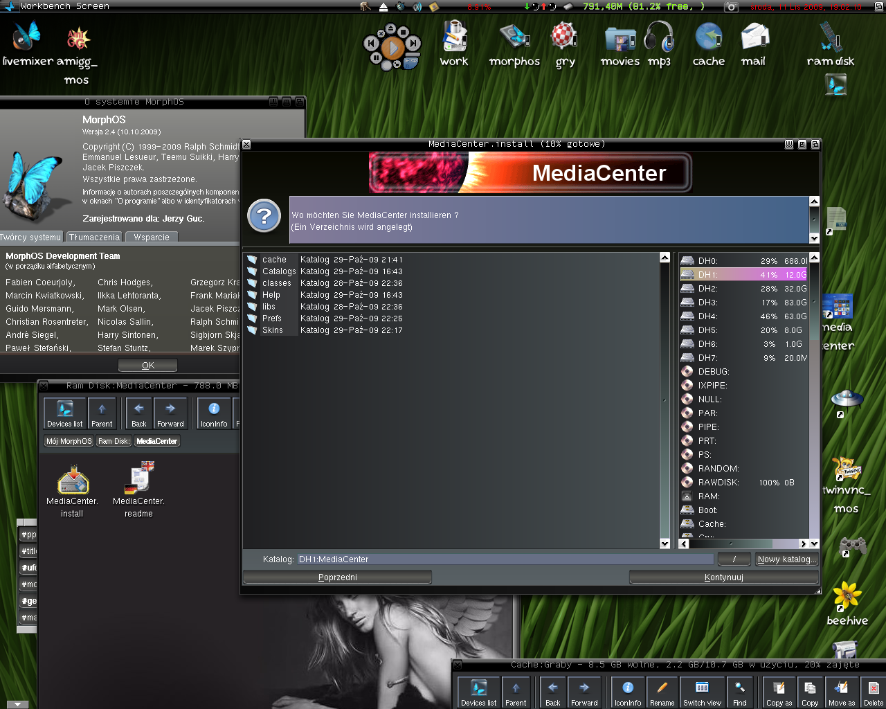Image resolution: width=886 pixels, height=709 pixels.
Task: Select the DH0: volume in the device list
Action: point(744,261)
